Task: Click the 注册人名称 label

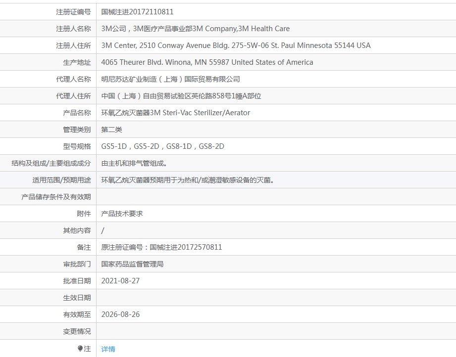Action: coord(73,29)
